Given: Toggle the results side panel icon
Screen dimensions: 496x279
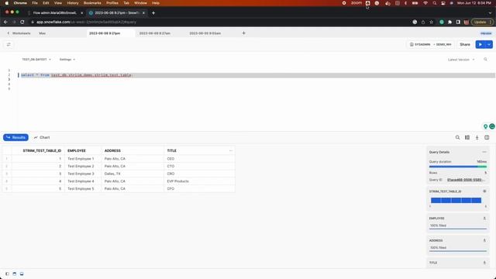Looking at the screenshot, I should [487, 137].
